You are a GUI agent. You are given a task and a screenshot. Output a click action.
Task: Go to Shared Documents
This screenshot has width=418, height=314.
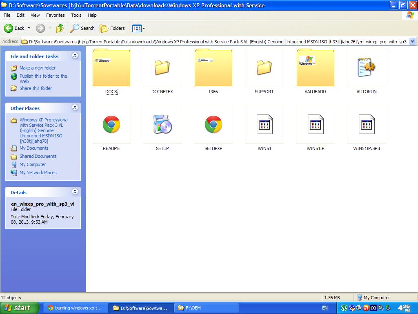click(x=38, y=156)
